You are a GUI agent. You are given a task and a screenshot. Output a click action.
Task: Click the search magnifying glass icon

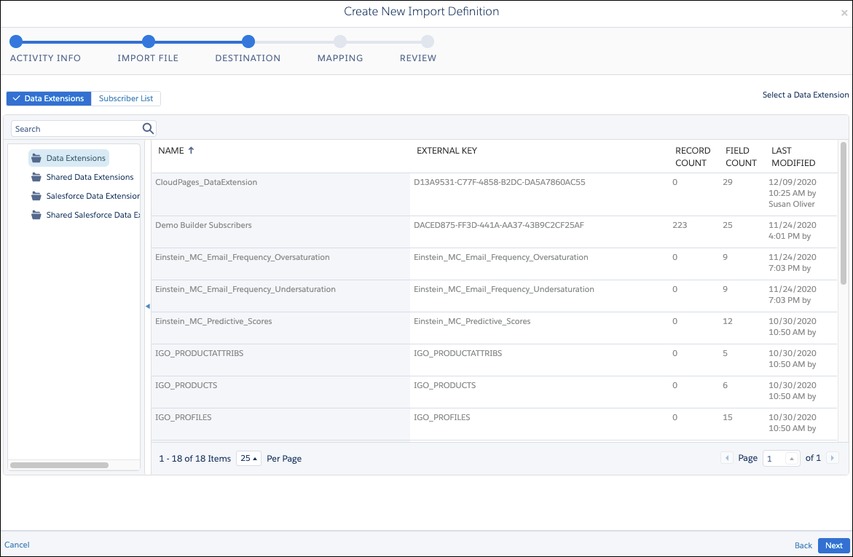[148, 128]
